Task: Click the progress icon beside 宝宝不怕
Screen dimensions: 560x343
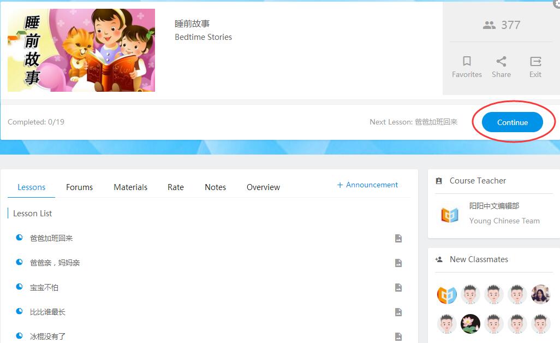Action: point(19,287)
